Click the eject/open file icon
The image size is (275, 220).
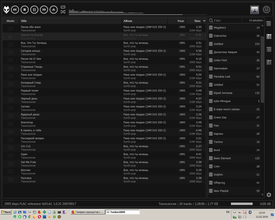point(54,10)
